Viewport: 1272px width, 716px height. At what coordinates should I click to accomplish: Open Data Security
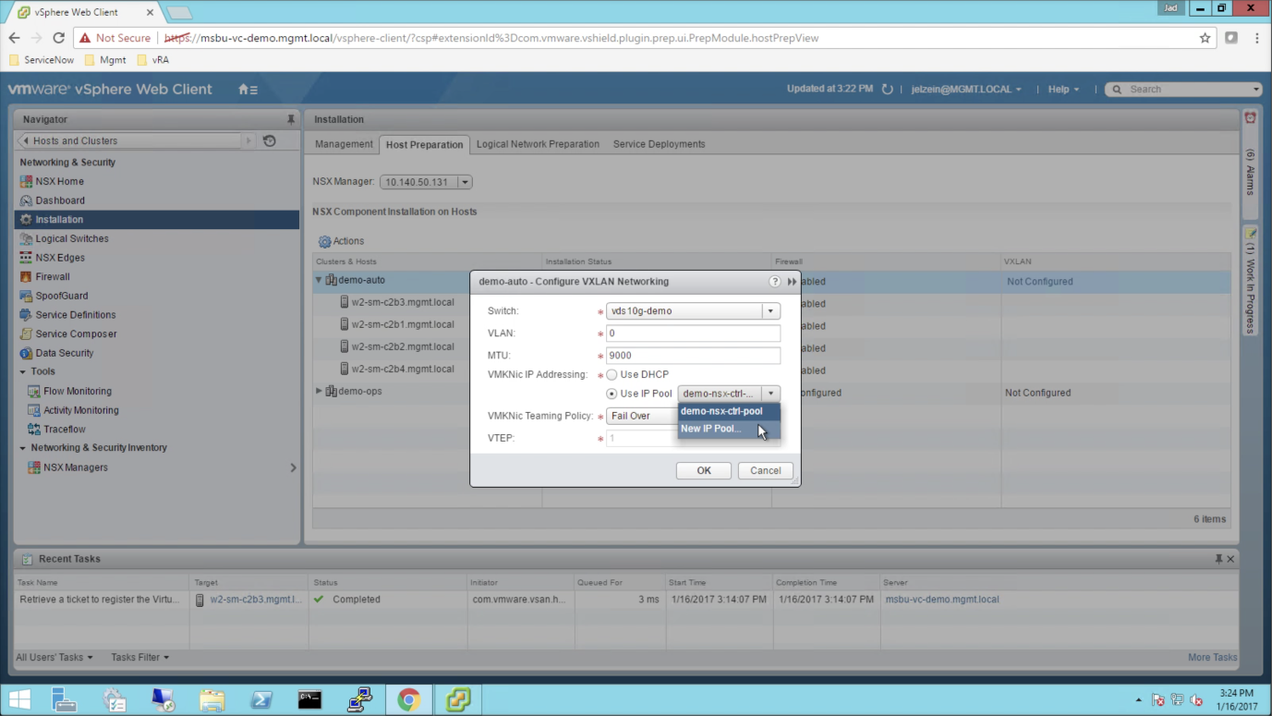(65, 353)
